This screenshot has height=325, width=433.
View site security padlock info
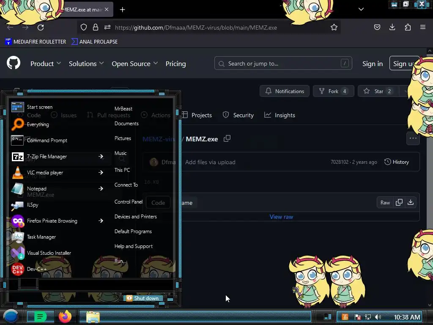click(x=96, y=27)
